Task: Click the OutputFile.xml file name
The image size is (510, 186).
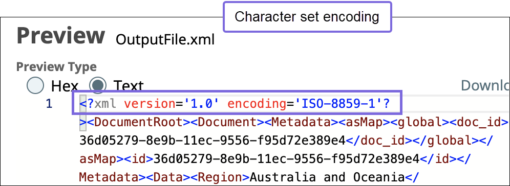Action: (x=165, y=40)
